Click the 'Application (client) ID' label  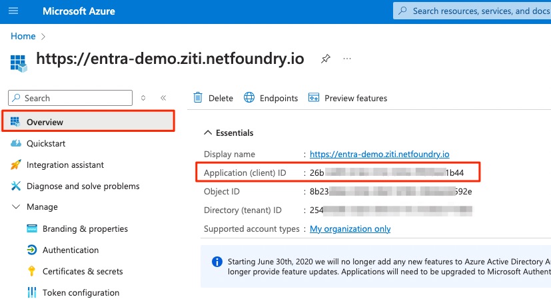click(x=245, y=172)
